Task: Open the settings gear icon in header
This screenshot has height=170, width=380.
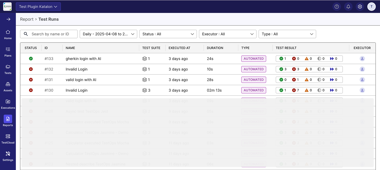Action: coord(360,7)
